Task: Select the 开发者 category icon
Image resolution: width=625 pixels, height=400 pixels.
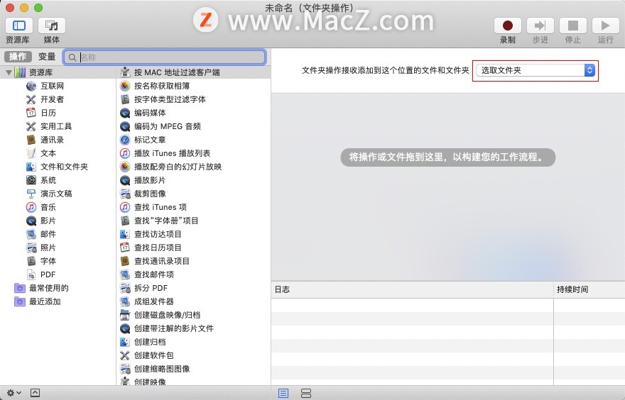Action: 31,99
